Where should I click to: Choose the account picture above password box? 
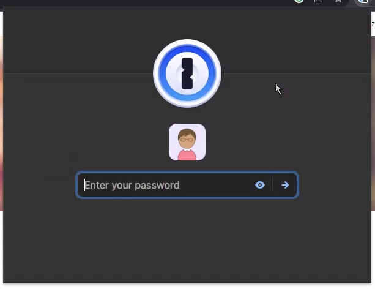coord(187,142)
